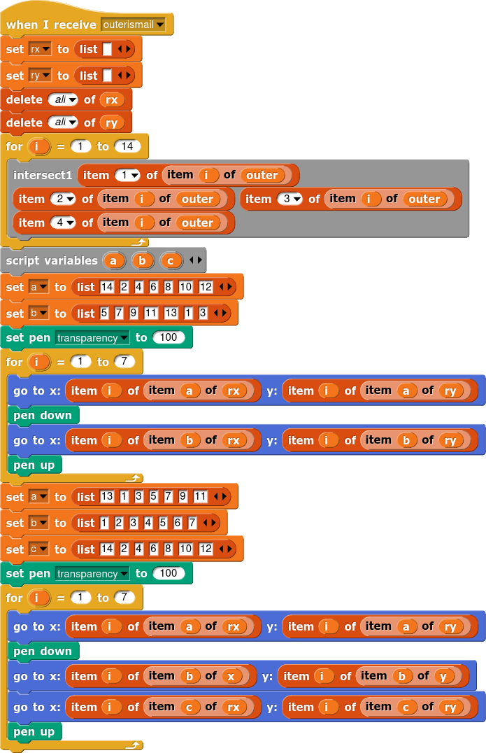
Task: Open the 'outerismail' message dropdown in hat block
Action: coord(160,25)
